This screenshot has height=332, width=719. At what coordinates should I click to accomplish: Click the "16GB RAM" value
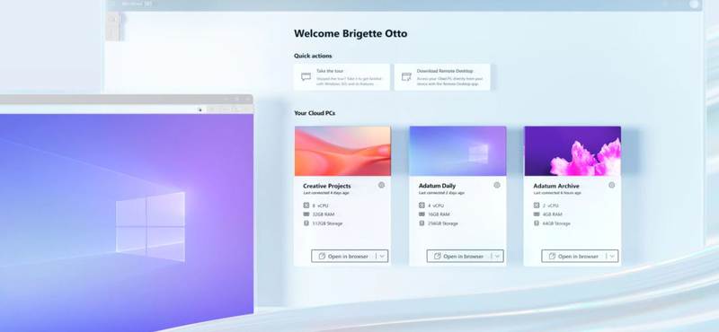click(439, 214)
